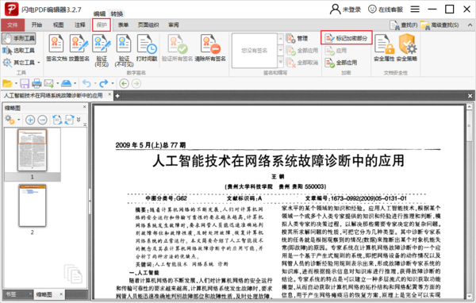Close the open document tab
Image resolution: width=476 pixels, height=303 pixels.
[x=109, y=95]
